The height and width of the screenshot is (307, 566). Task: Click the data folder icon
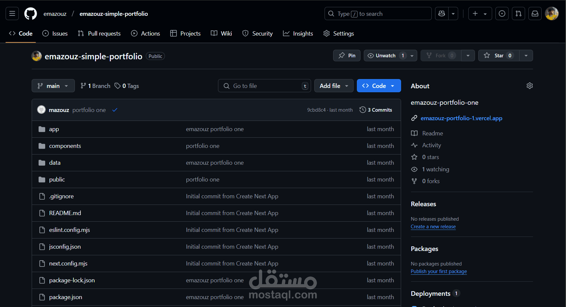click(x=42, y=163)
